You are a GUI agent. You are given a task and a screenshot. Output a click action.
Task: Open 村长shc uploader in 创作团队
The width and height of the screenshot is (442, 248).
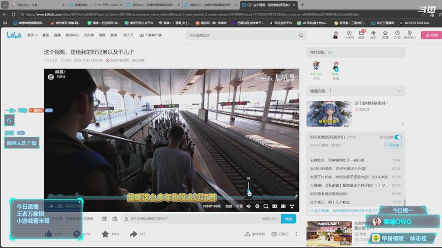point(316,71)
